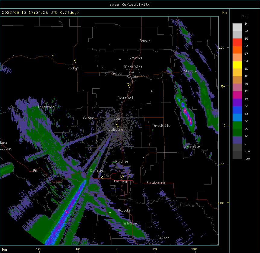The image size is (260, 253).
Task: Click the HighRiver town label
Action: coord(130,223)
